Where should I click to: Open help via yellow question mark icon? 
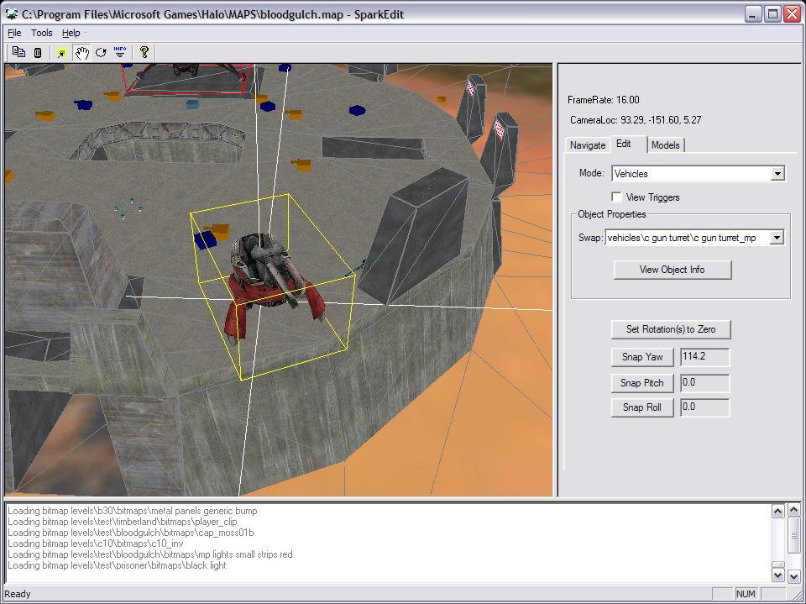click(144, 52)
